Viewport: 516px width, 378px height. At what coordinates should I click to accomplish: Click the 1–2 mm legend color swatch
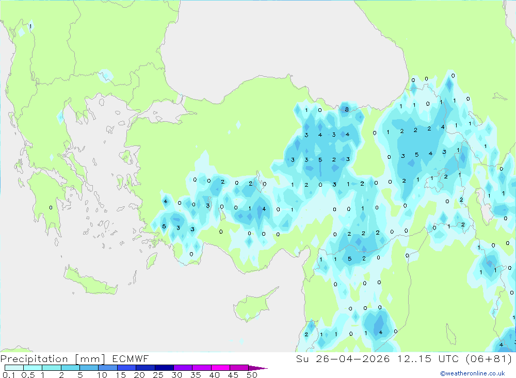[52, 368]
